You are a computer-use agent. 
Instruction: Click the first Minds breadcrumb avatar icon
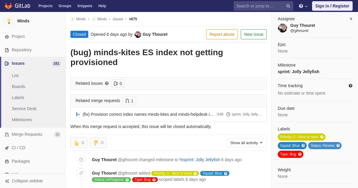coord(73,19)
